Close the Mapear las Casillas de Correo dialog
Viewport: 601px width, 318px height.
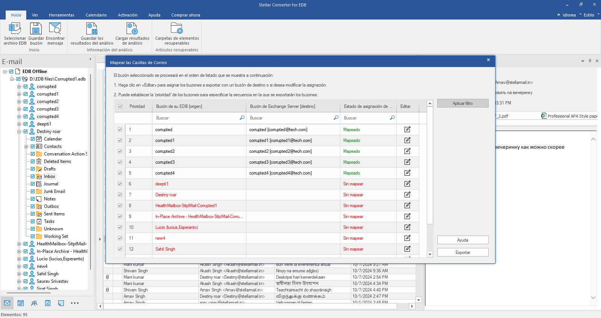tap(488, 60)
